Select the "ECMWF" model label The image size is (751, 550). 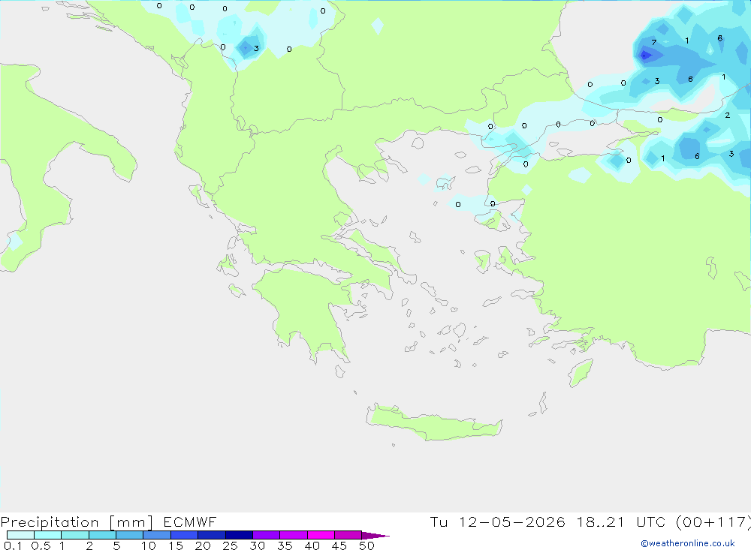pyautogui.click(x=190, y=521)
